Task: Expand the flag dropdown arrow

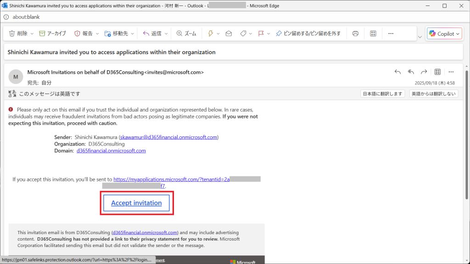Action: pyautogui.click(x=268, y=34)
